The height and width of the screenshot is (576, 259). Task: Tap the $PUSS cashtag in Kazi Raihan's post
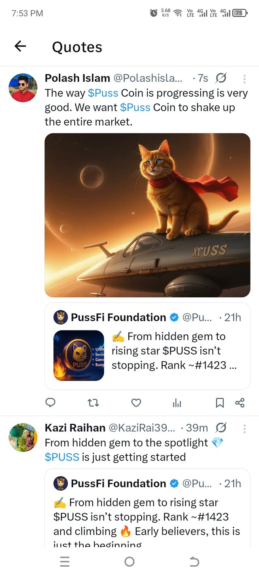click(x=62, y=457)
